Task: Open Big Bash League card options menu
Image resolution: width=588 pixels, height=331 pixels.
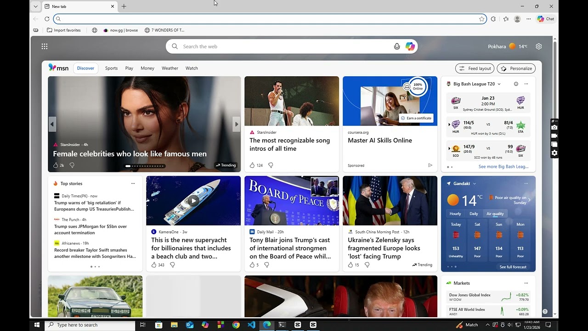Action: [x=526, y=84]
